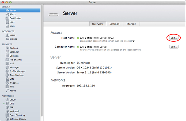Open the DNS service icon
Screen dimensions: 186x121
pos(7,104)
